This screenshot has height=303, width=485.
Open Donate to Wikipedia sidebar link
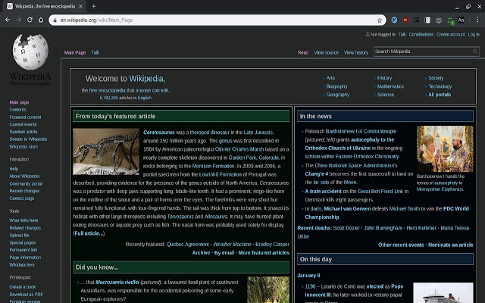click(x=28, y=139)
